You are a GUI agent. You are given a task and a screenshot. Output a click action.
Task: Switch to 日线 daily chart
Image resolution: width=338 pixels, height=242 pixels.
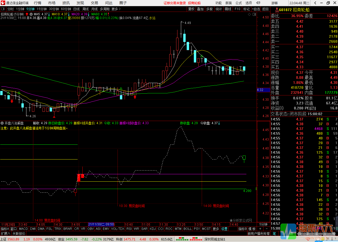(76, 9)
